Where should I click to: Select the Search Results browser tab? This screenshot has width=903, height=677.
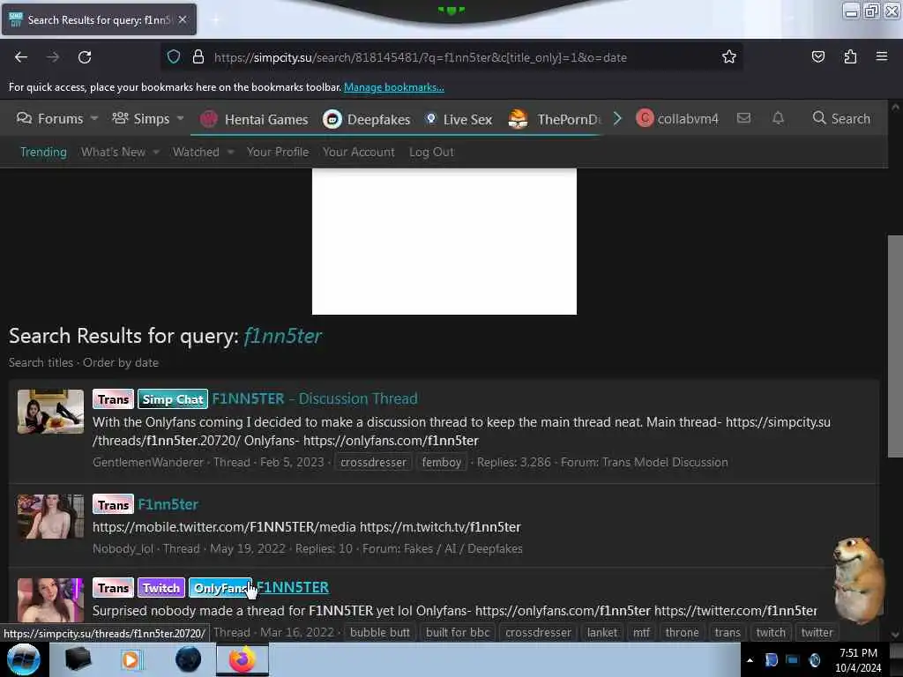(x=99, y=19)
